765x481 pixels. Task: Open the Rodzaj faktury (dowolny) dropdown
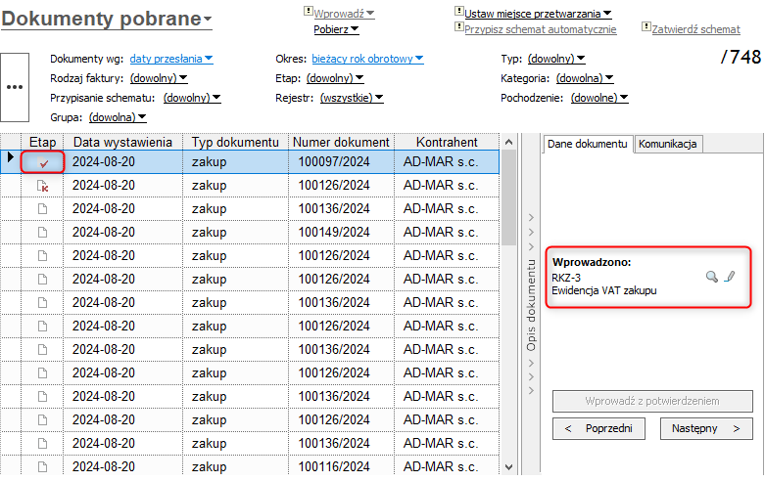pyautogui.click(x=159, y=78)
